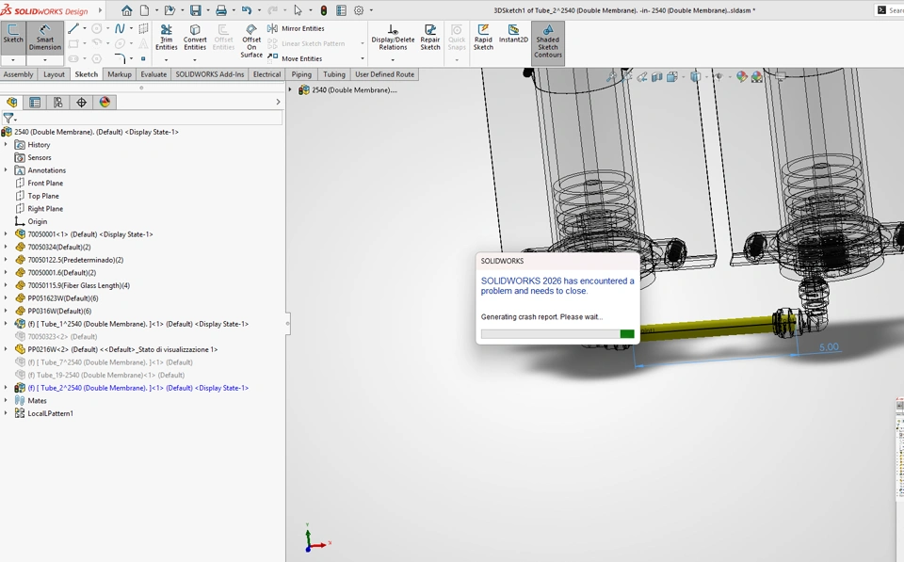This screenshot has width=904, height=562.
Task: Open the Display/Delete Relations dropdown arrow
Action: (x=393, y=59)
